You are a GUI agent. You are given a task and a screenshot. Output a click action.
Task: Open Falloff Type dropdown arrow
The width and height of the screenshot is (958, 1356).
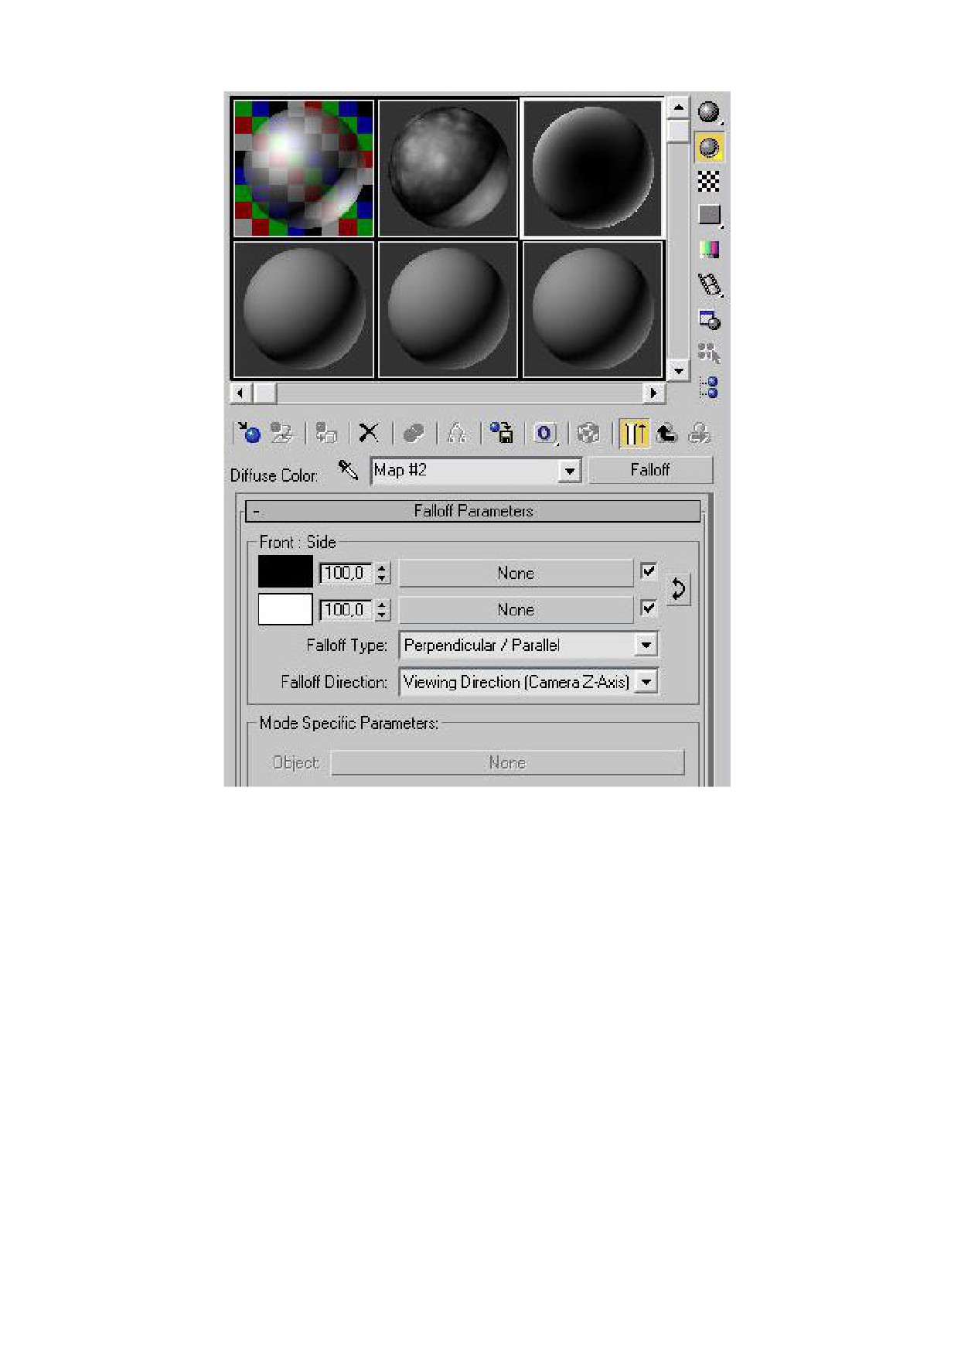click(x=646, y=645)
